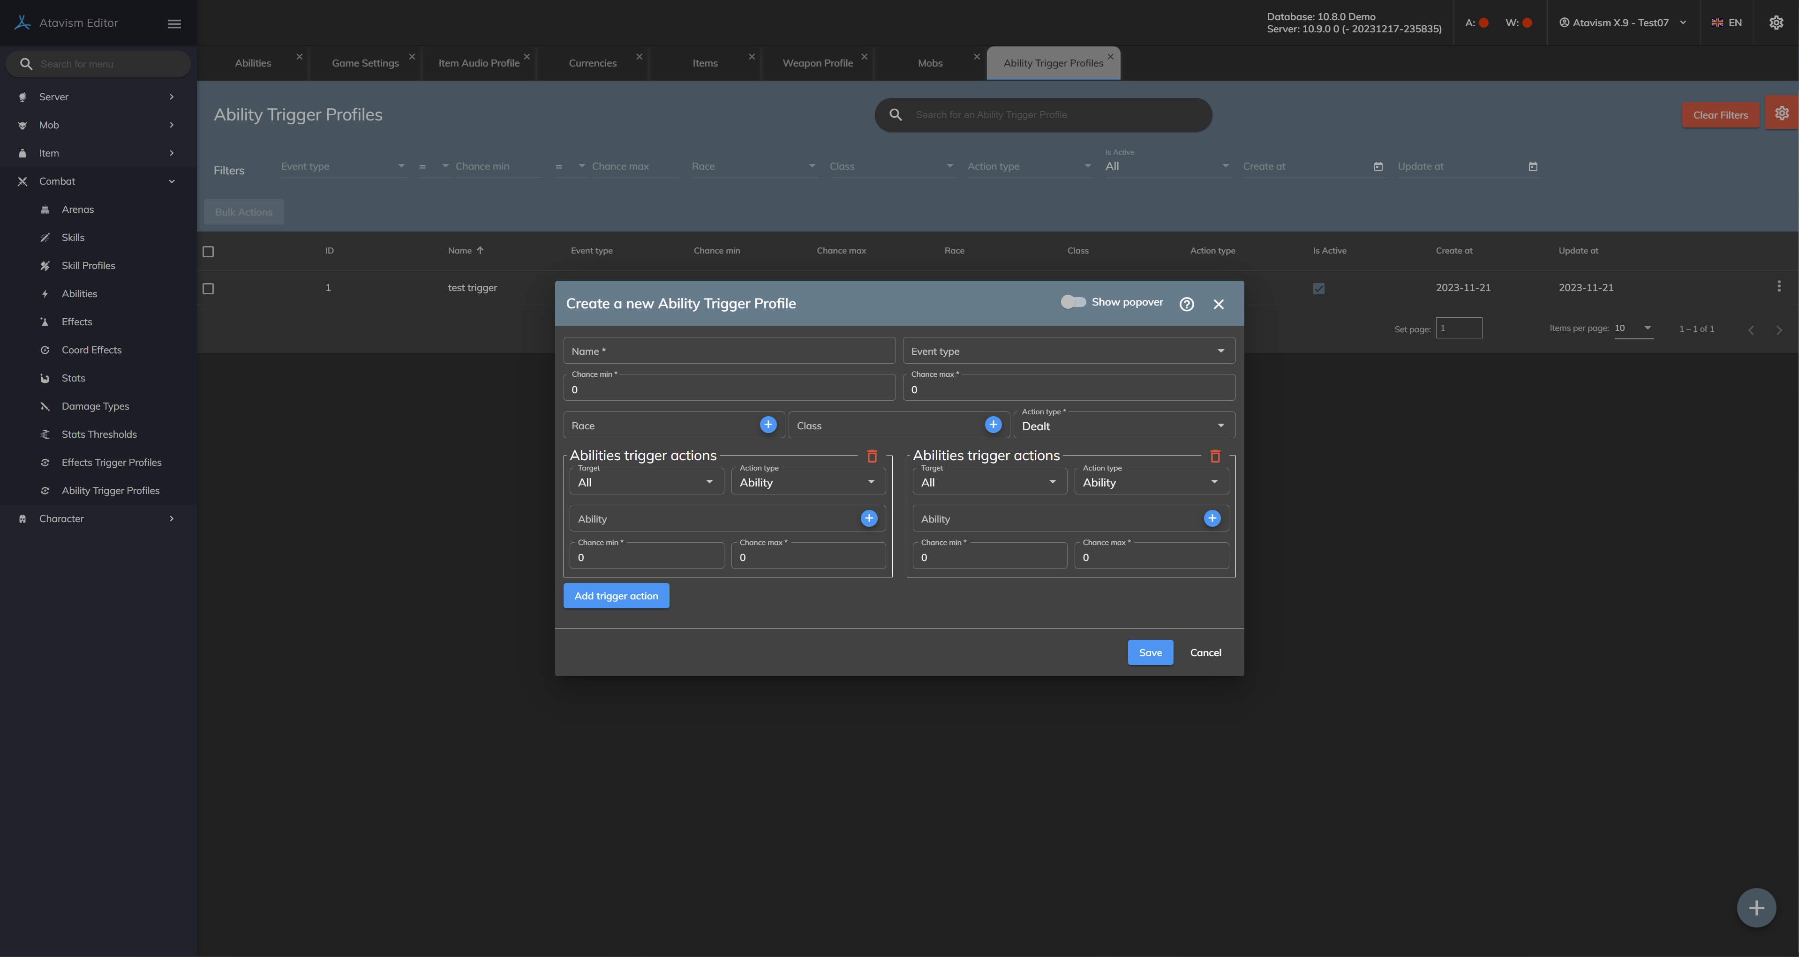The image size is (1799, 957).
Task: Open Effects Trigger Profiles in sidebar
Action: pyautogui.click(x=111, y=462)
